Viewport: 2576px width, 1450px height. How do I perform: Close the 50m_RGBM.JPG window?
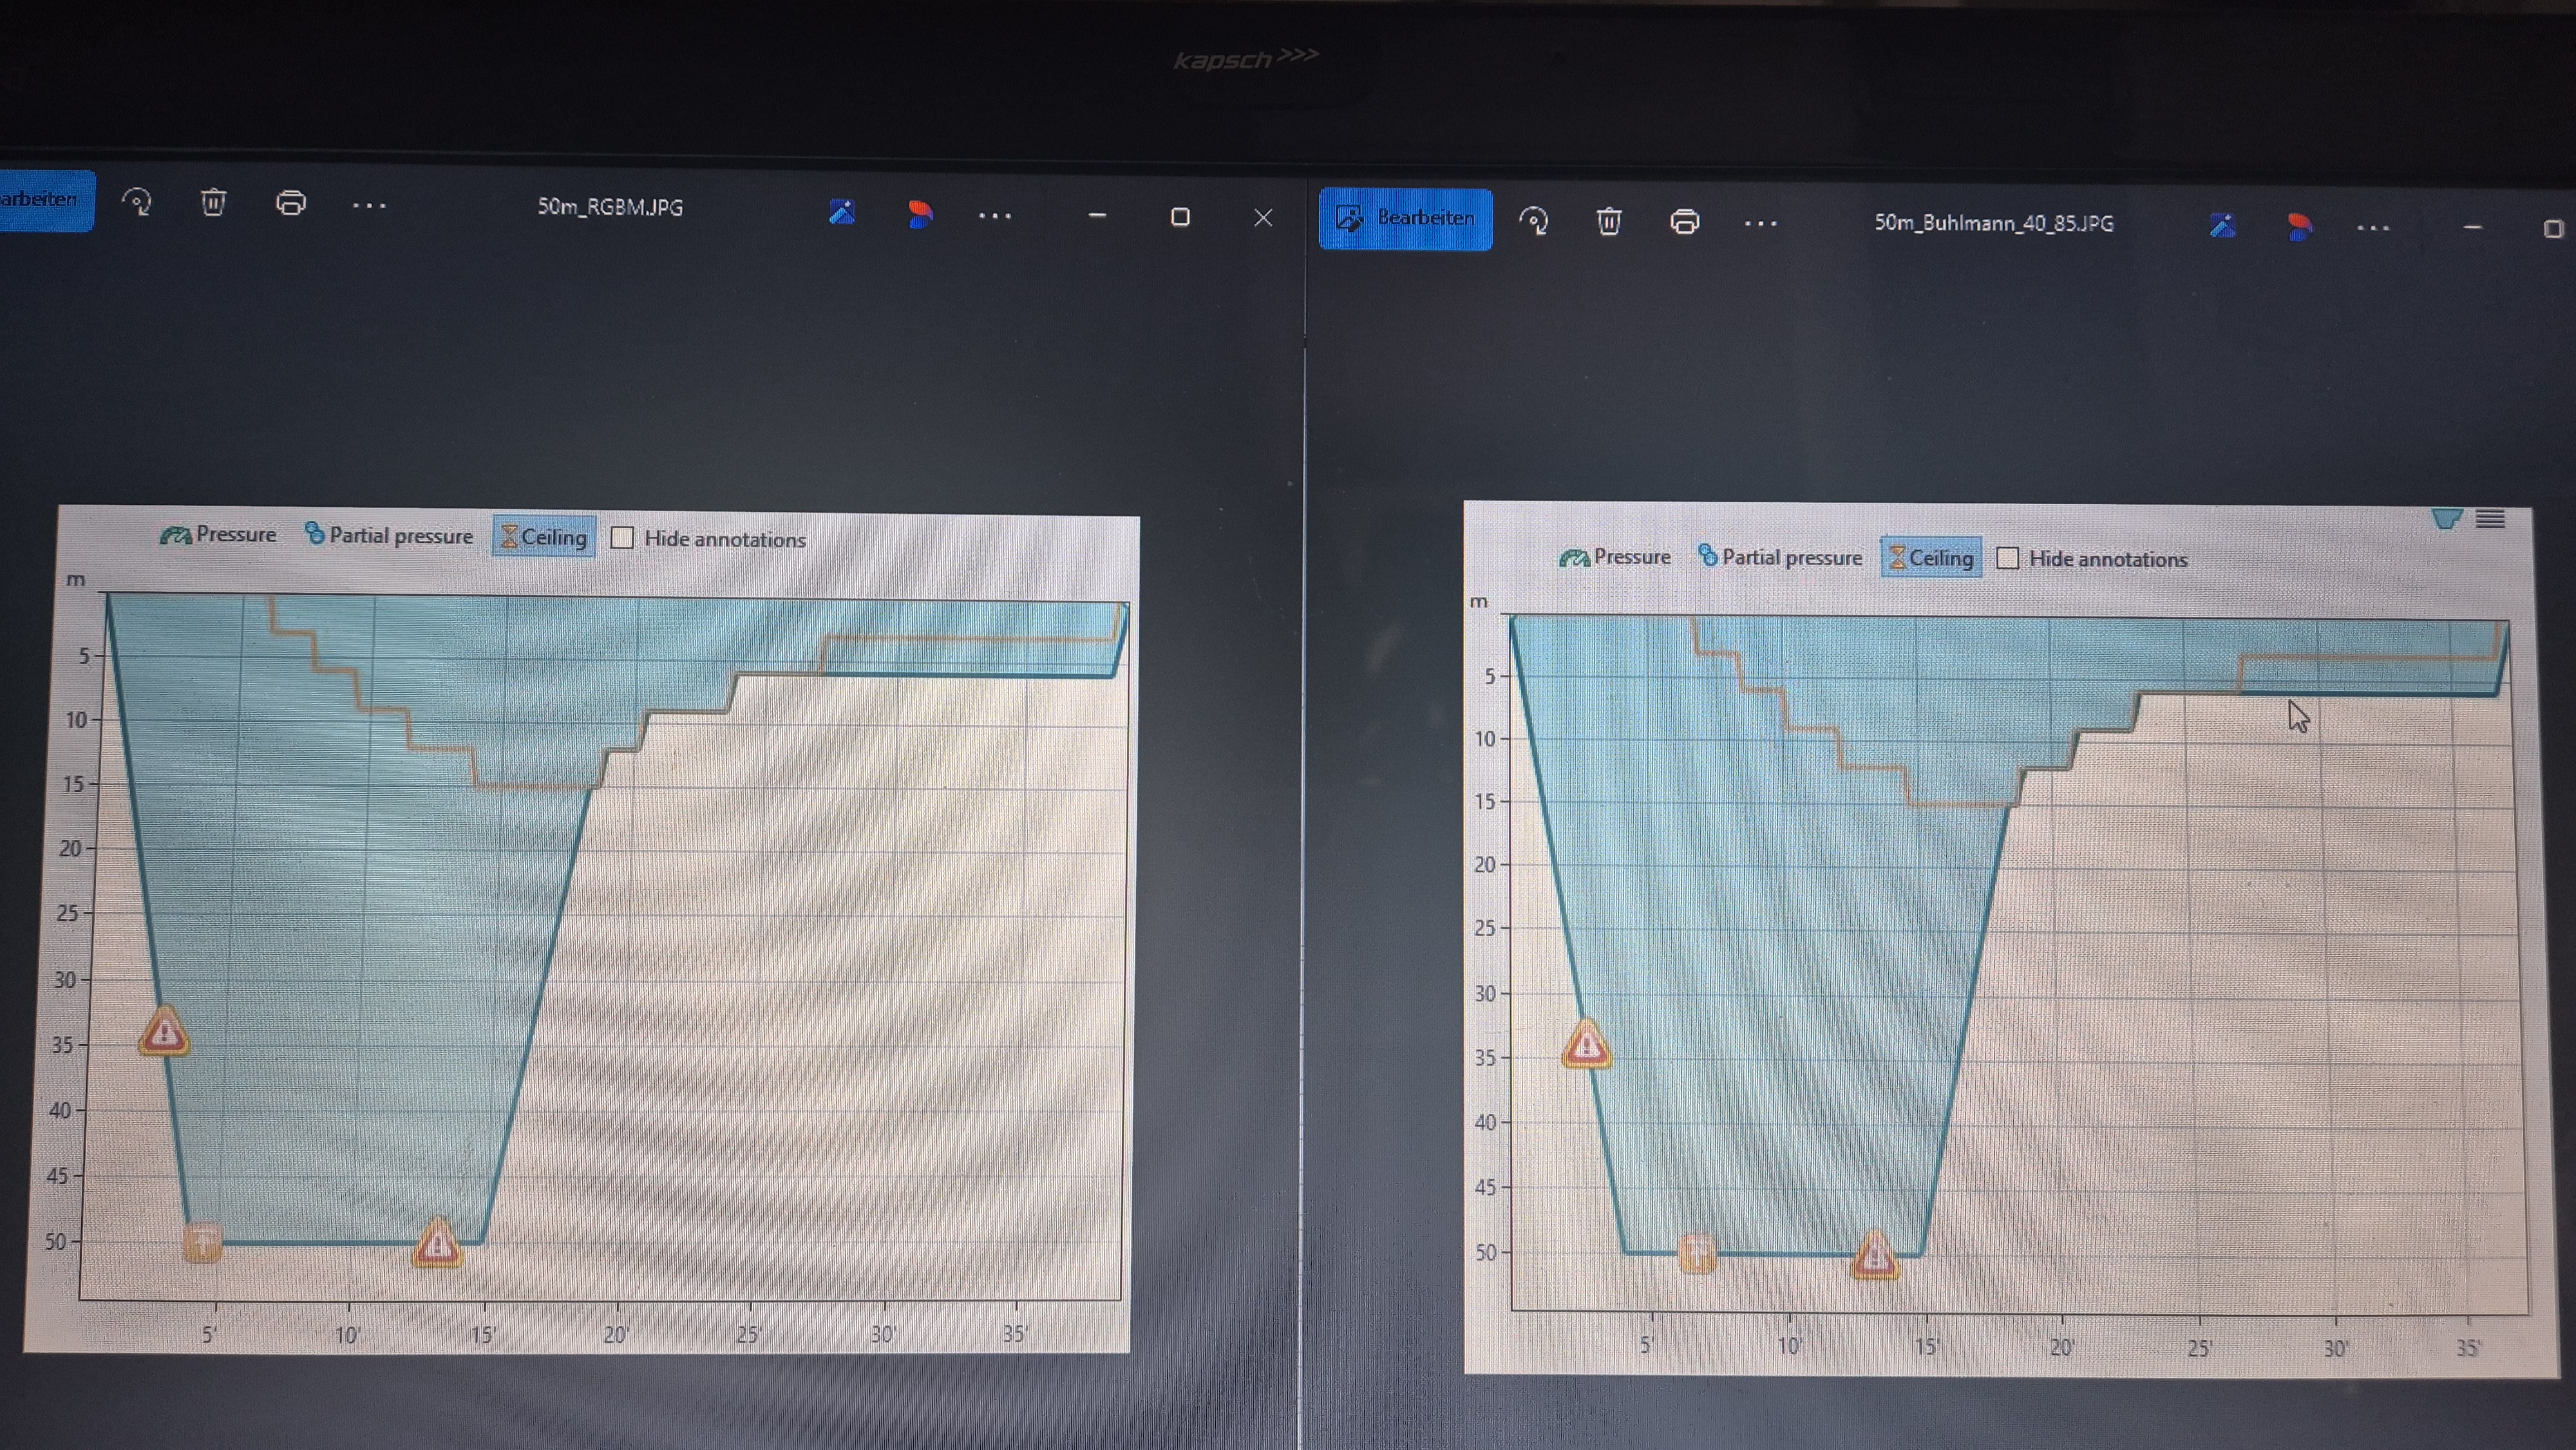tap(1263, 217)
